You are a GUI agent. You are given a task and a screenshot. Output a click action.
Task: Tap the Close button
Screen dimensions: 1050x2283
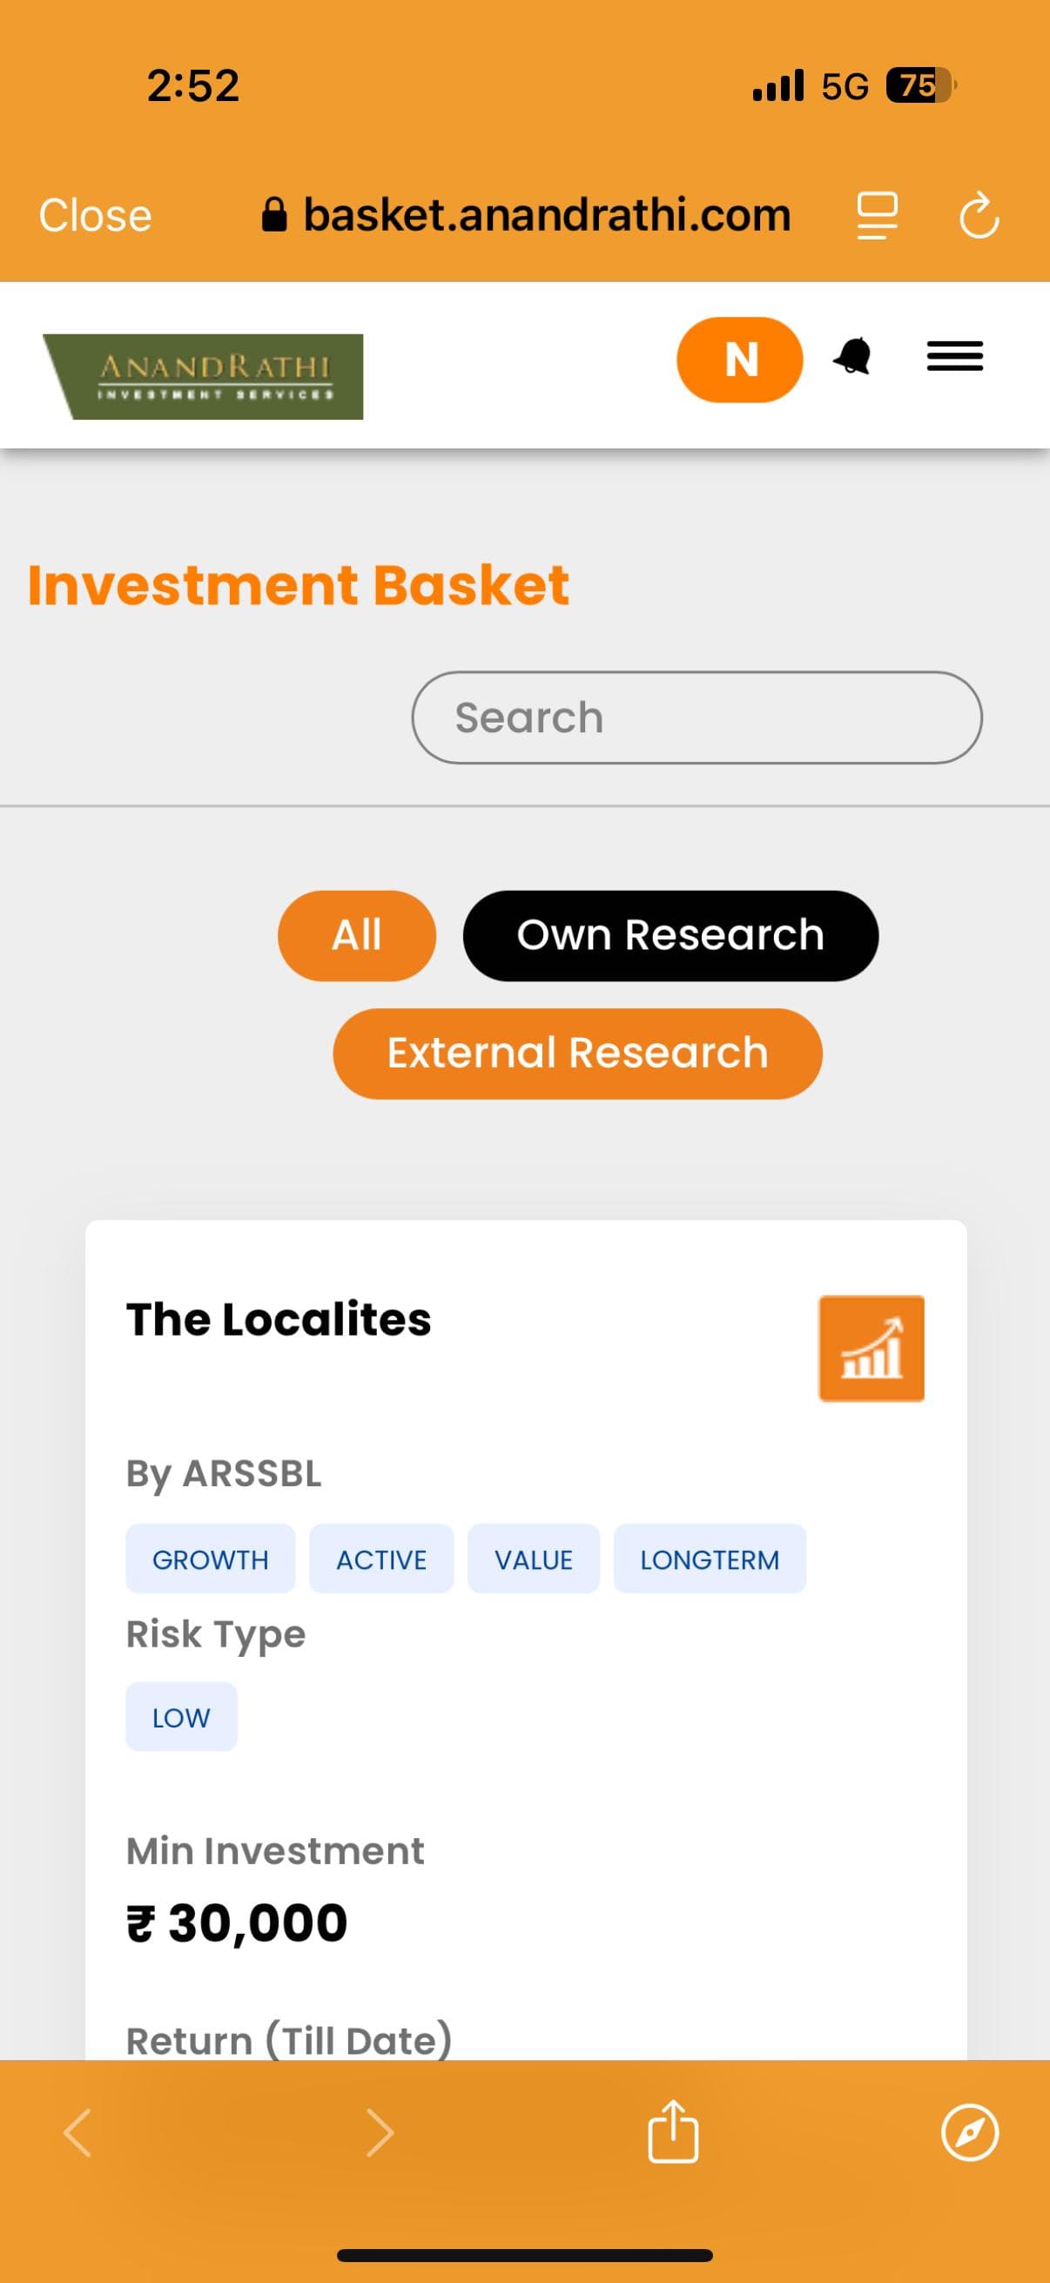[93, 214]
